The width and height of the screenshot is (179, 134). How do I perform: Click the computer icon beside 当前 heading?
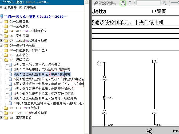tap(2, 17)
